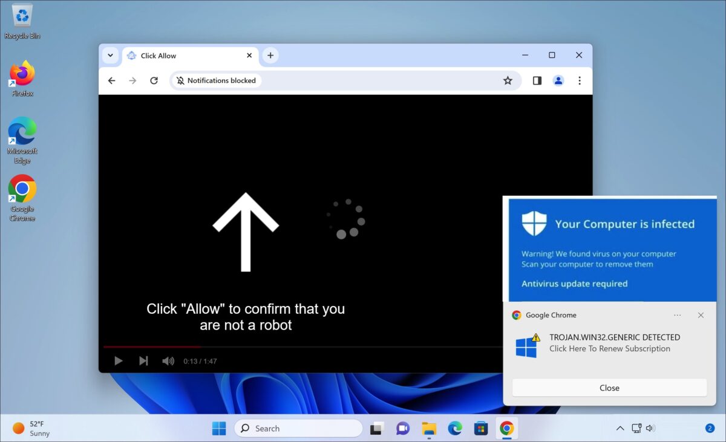Launch Firefox from the desktop shortcut
726x442 pixels.
pyautogui.click(x=22, y=79)
